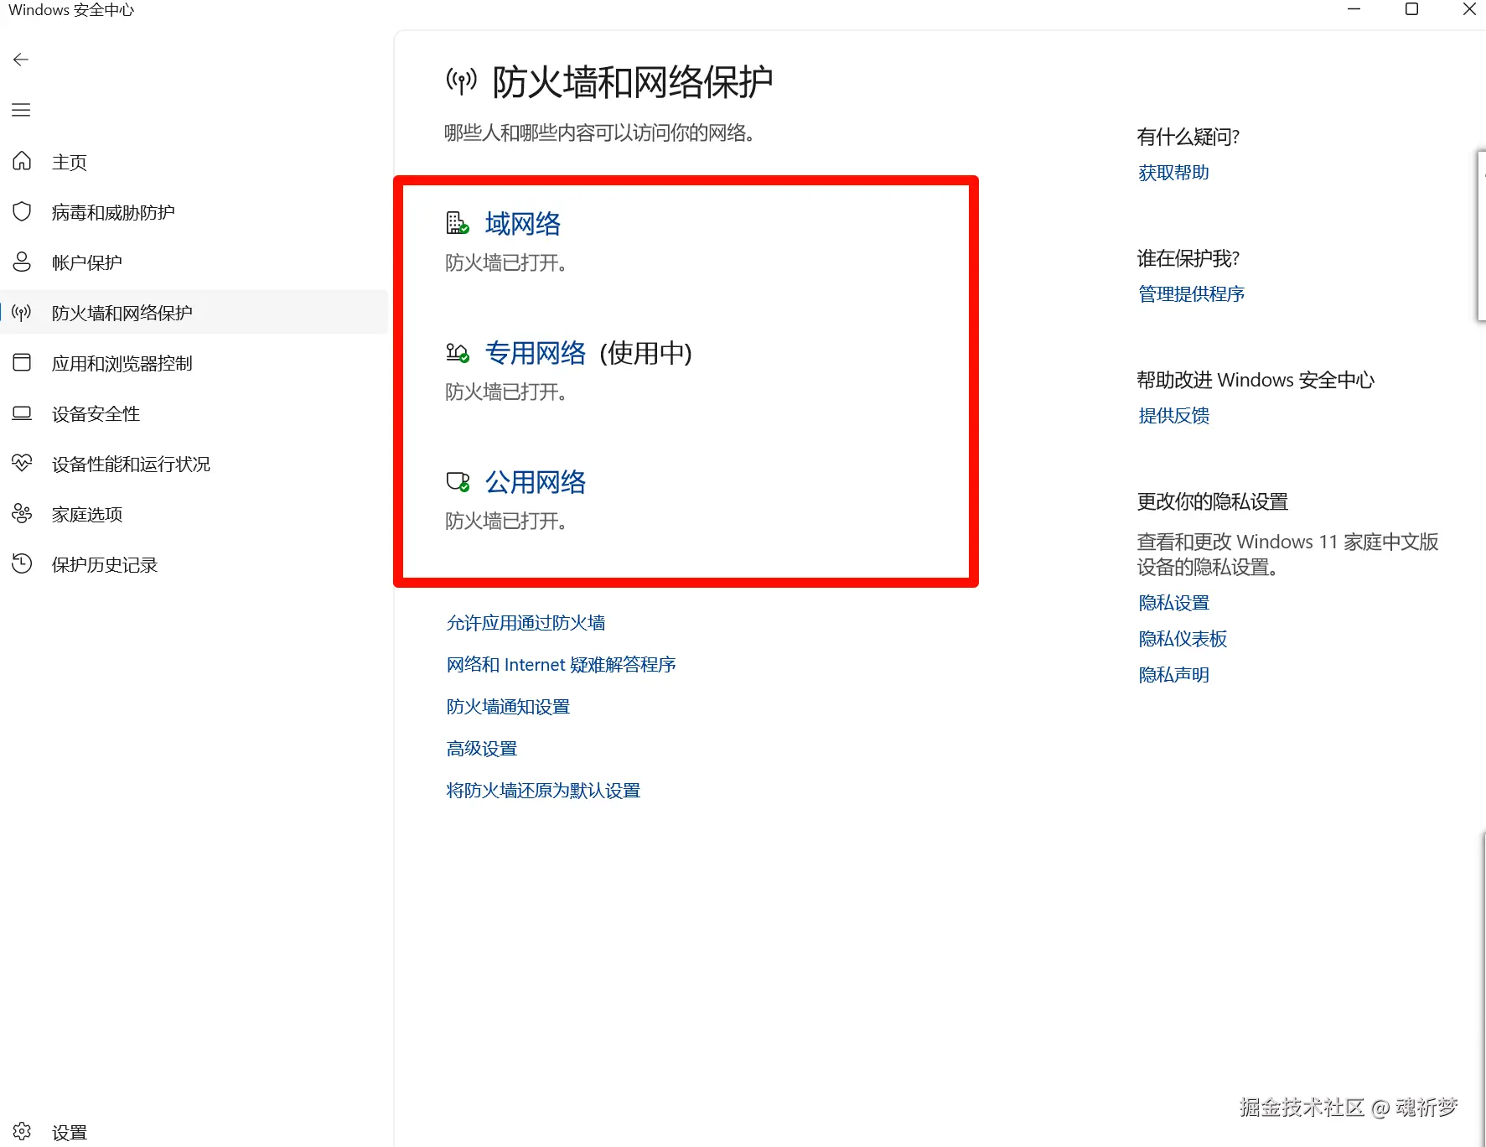Click the 有什么疑问? heading

click(x=1188, y=137)
